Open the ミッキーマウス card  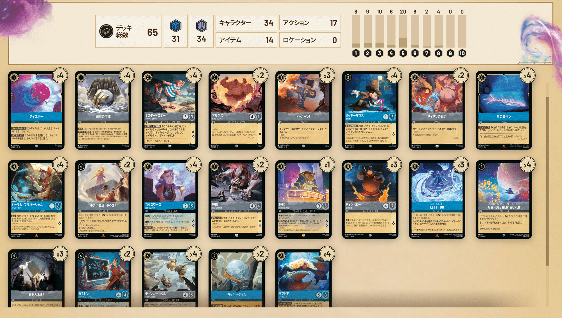point(370,110)
